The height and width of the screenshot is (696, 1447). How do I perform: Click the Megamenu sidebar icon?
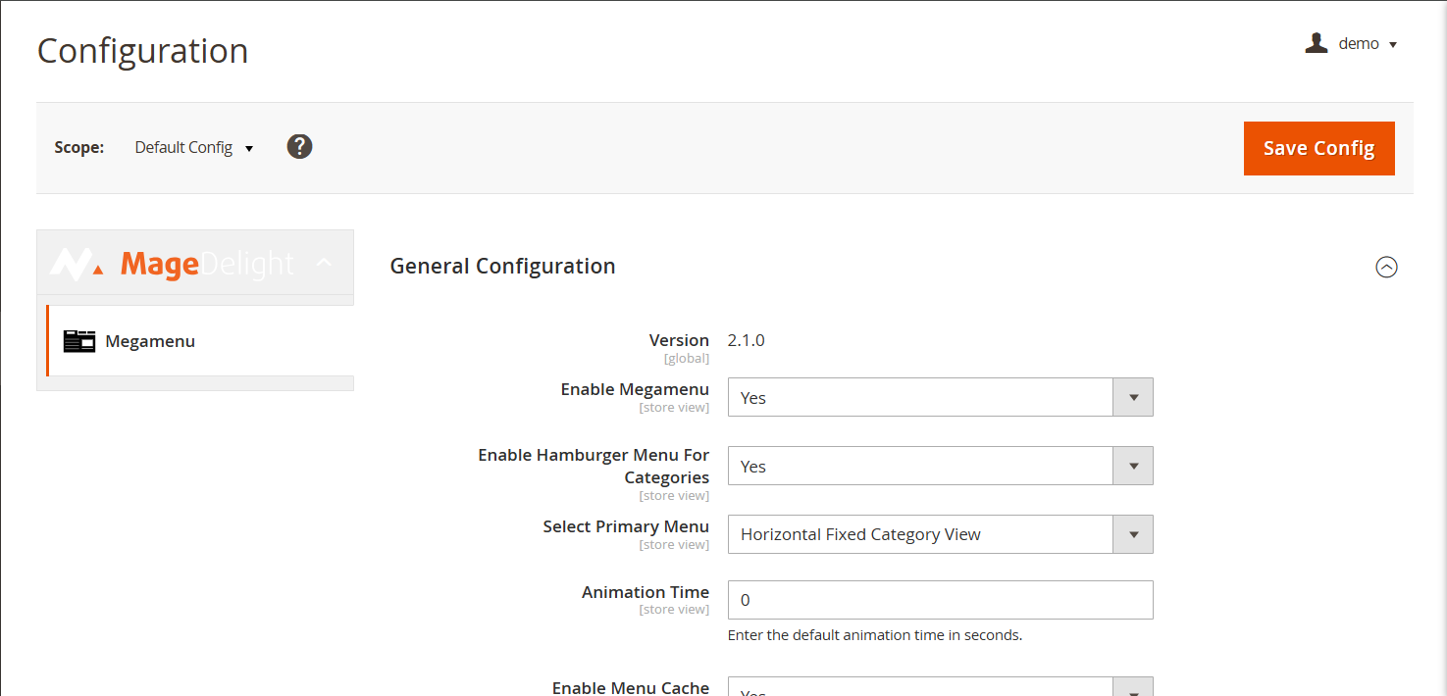[79, 341]
